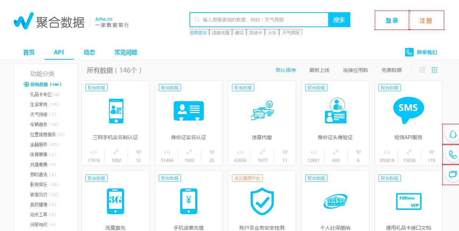This screenshot has width=459, height=231.
Task: Switch to list view layout
Action: (423, 70)
